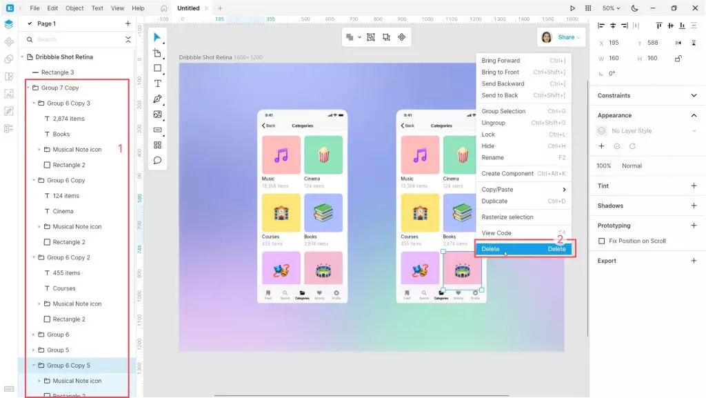Choose Bring to Front in context menu
706x398 pixels.
(x=523, y=72)
